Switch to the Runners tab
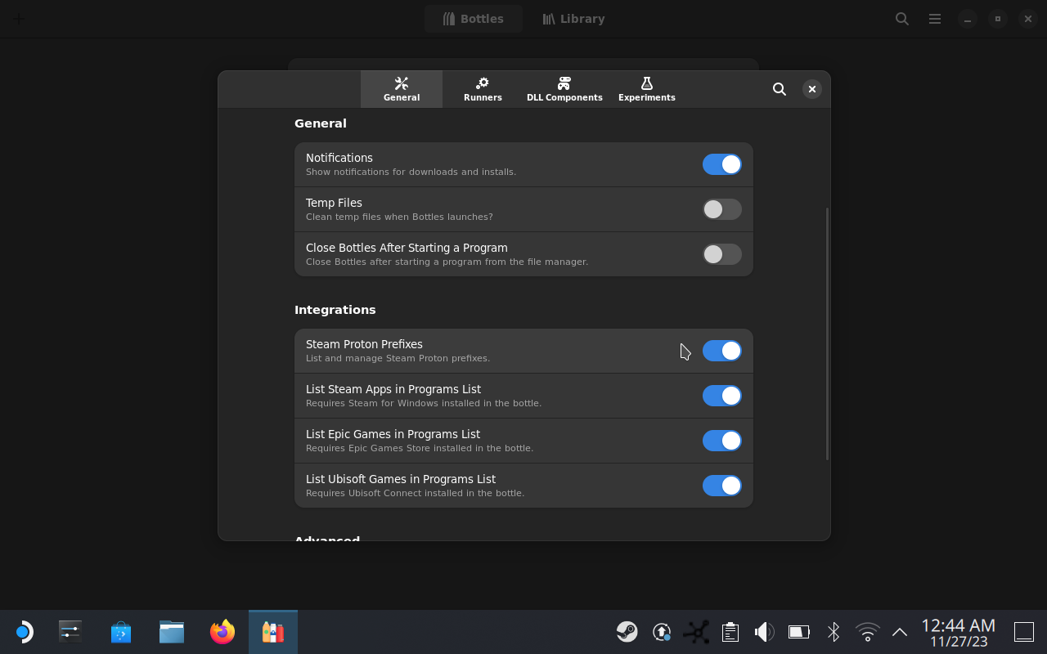The width and height of the screenshot is (1047, 654). [483, 89]
